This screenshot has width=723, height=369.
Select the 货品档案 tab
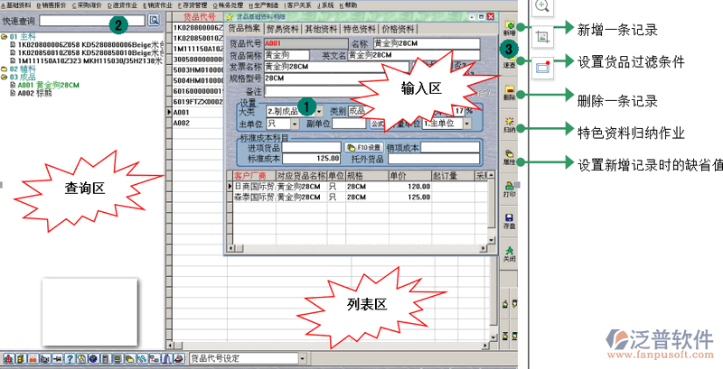point(244,29)
